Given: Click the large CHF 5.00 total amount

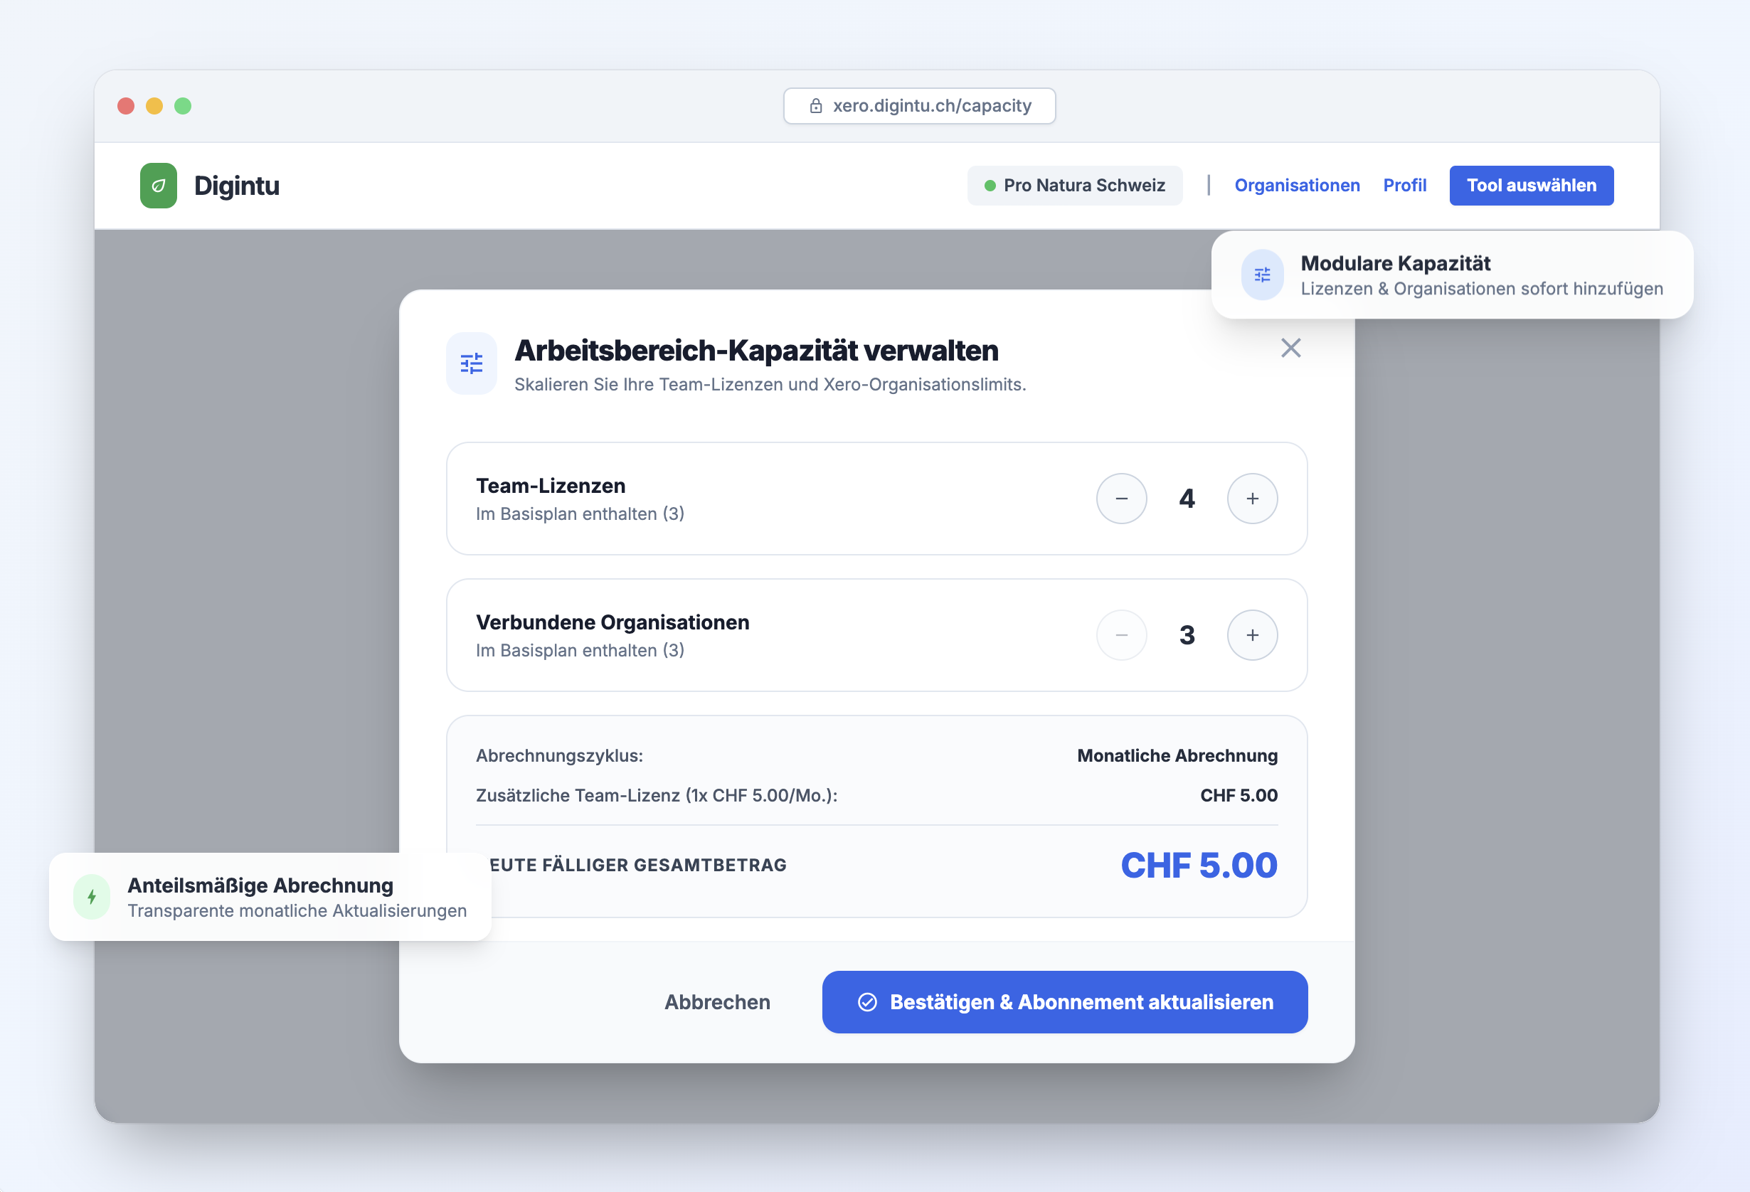Looking at the screenshot, I should [x=1199, y=866].
